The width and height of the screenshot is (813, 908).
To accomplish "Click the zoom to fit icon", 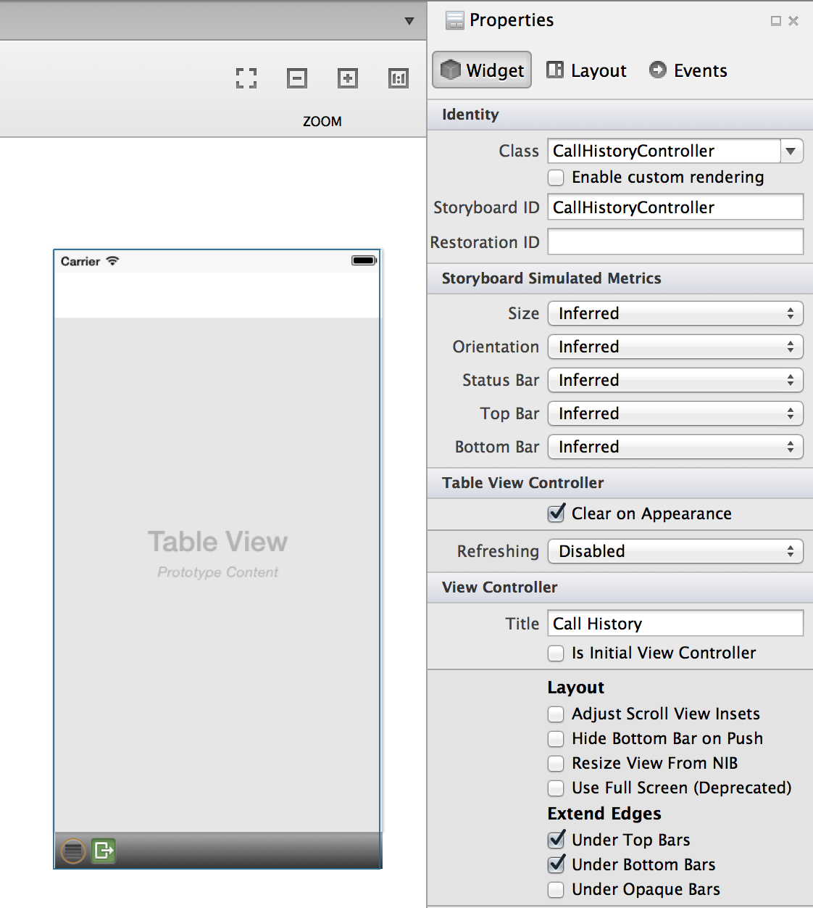I will coord(246,78).
